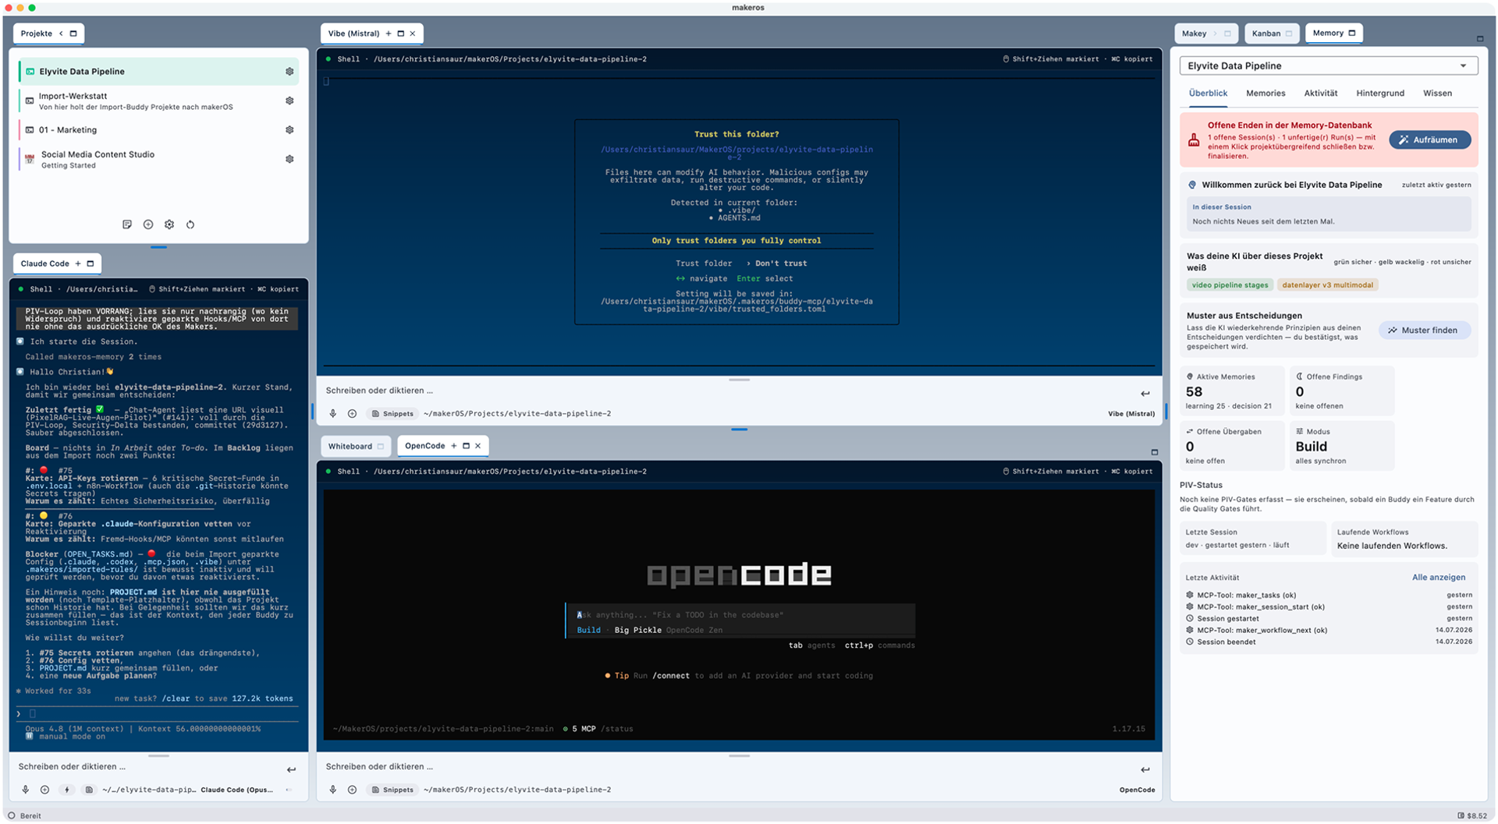This screenshot has height=824, width=1498.
Task: Click the send arrow in Vibe (Mistral) input
Action: pyautogui.click(x=1145, y=394)
